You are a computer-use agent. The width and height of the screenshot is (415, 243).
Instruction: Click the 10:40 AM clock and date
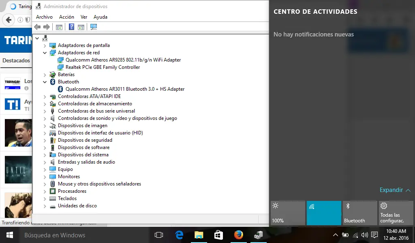click(x=396, y=235)
